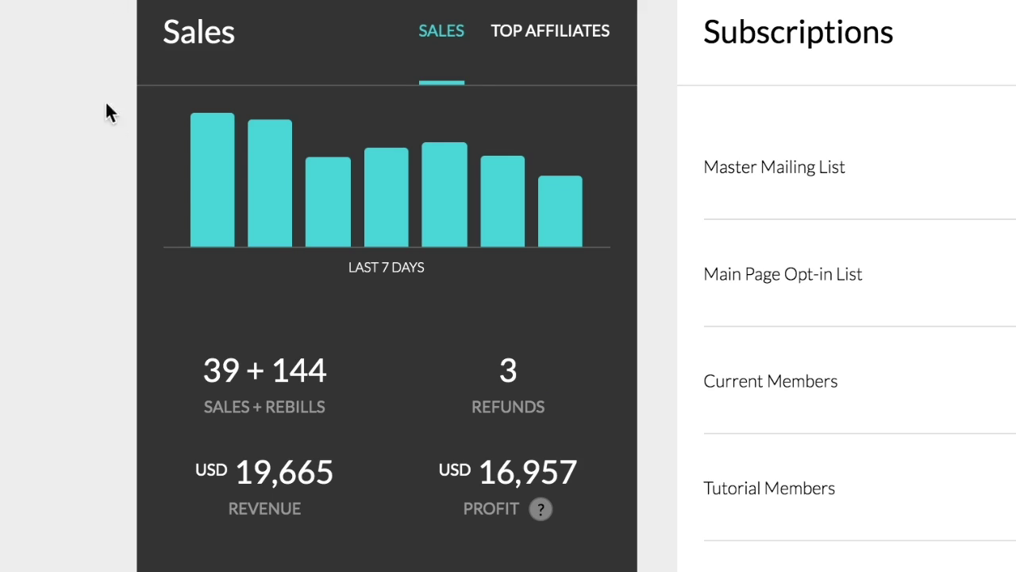Click the 39 + 144 sales figure
Viewport: 1016px width, 572px height.
pos(264,370)
